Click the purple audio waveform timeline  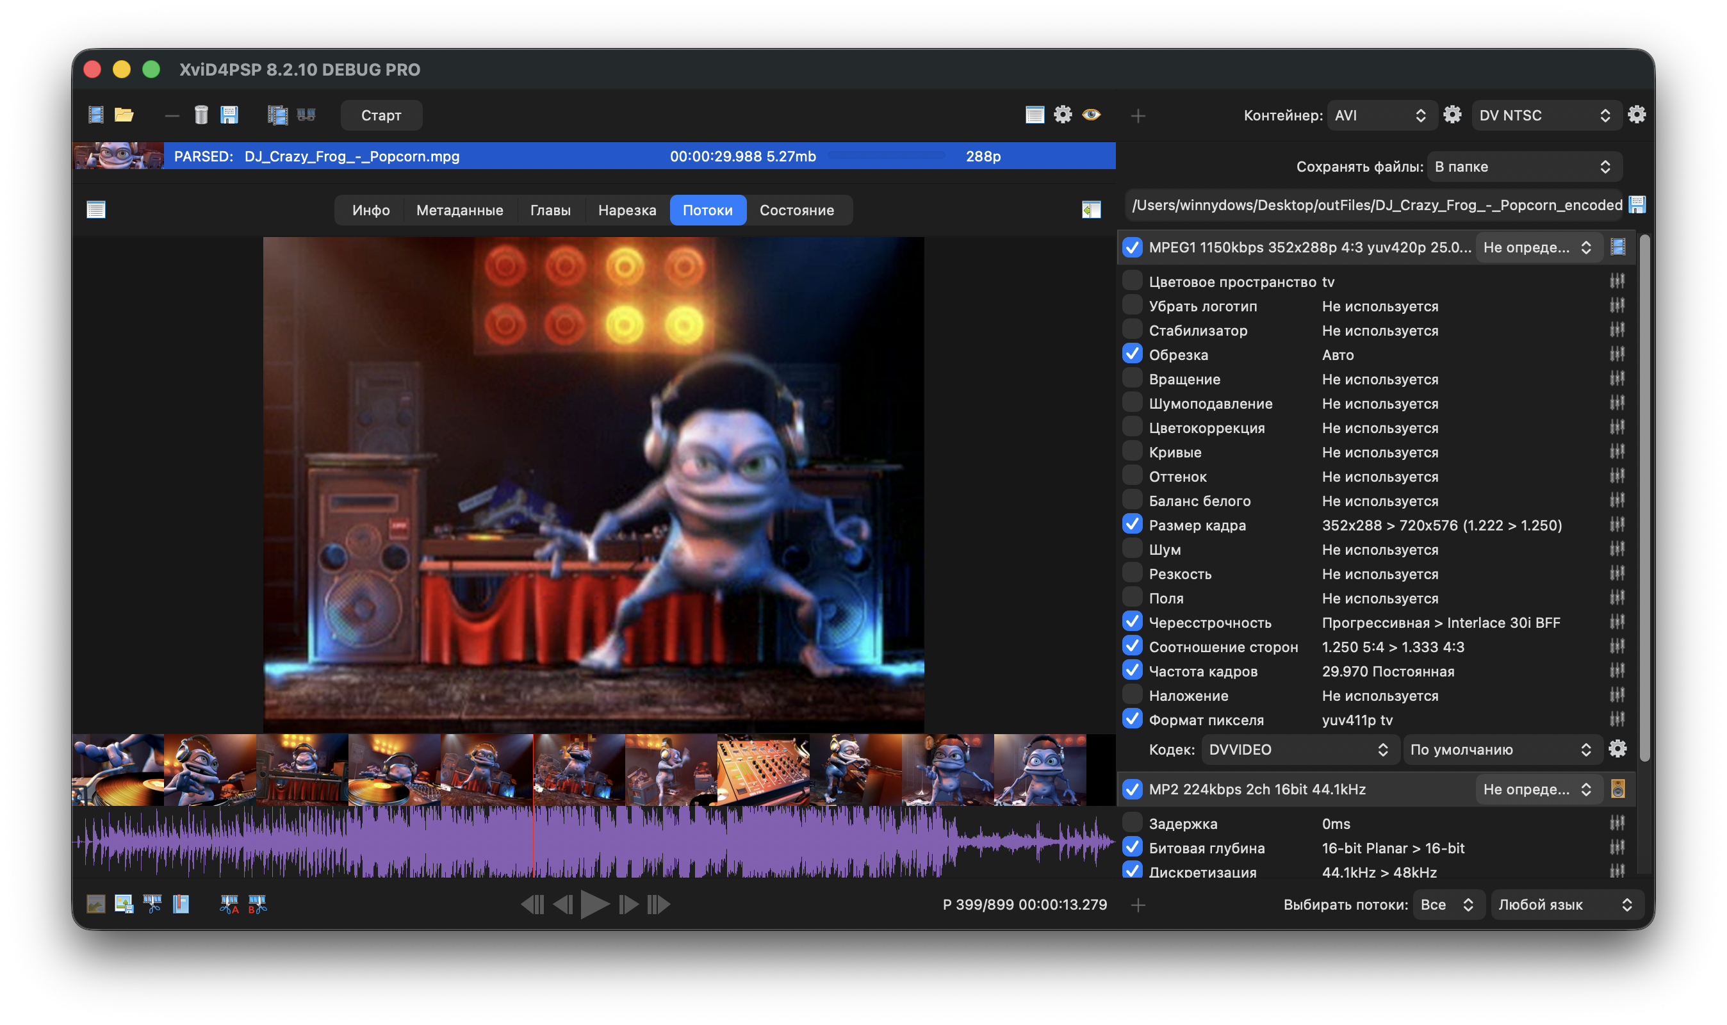pyautogui.click(x=594, y=842)
